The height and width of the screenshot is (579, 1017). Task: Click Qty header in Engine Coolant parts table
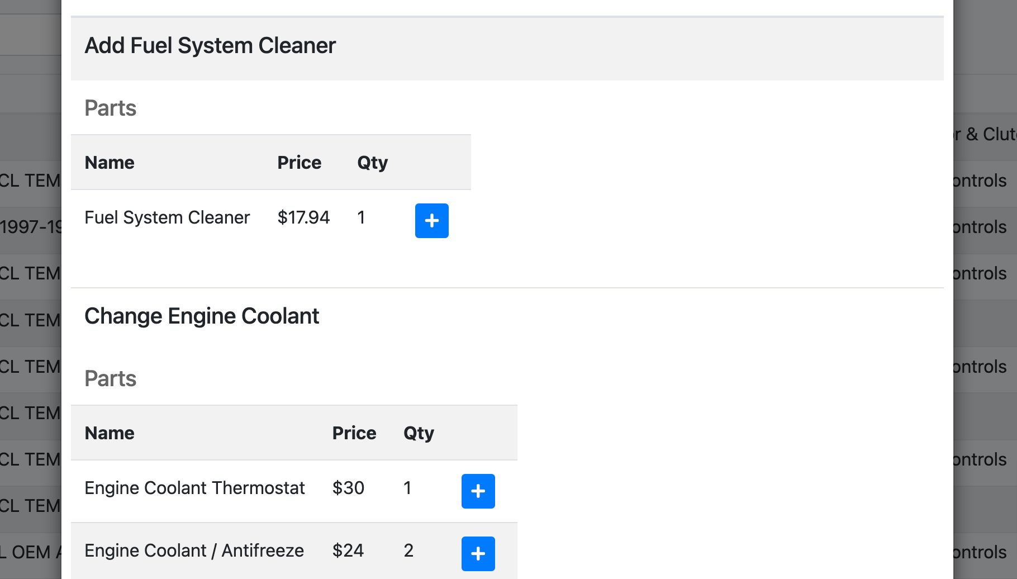pyautogui.click(x=419, y=433)
